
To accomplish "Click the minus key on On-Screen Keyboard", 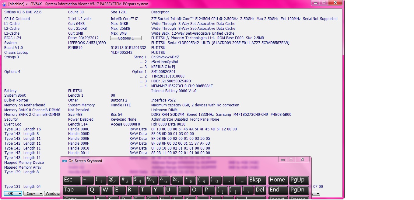I will click(x=229, y=180).
